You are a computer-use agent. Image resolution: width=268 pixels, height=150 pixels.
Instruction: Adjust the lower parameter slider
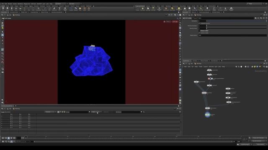(237, 28)
